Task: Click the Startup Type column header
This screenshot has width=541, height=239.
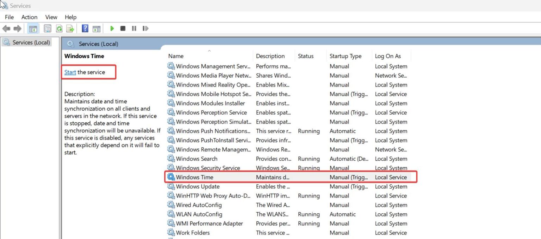Action: 345,56
